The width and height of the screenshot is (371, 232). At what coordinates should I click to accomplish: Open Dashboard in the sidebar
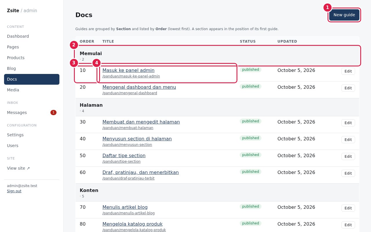pos(32,36)
